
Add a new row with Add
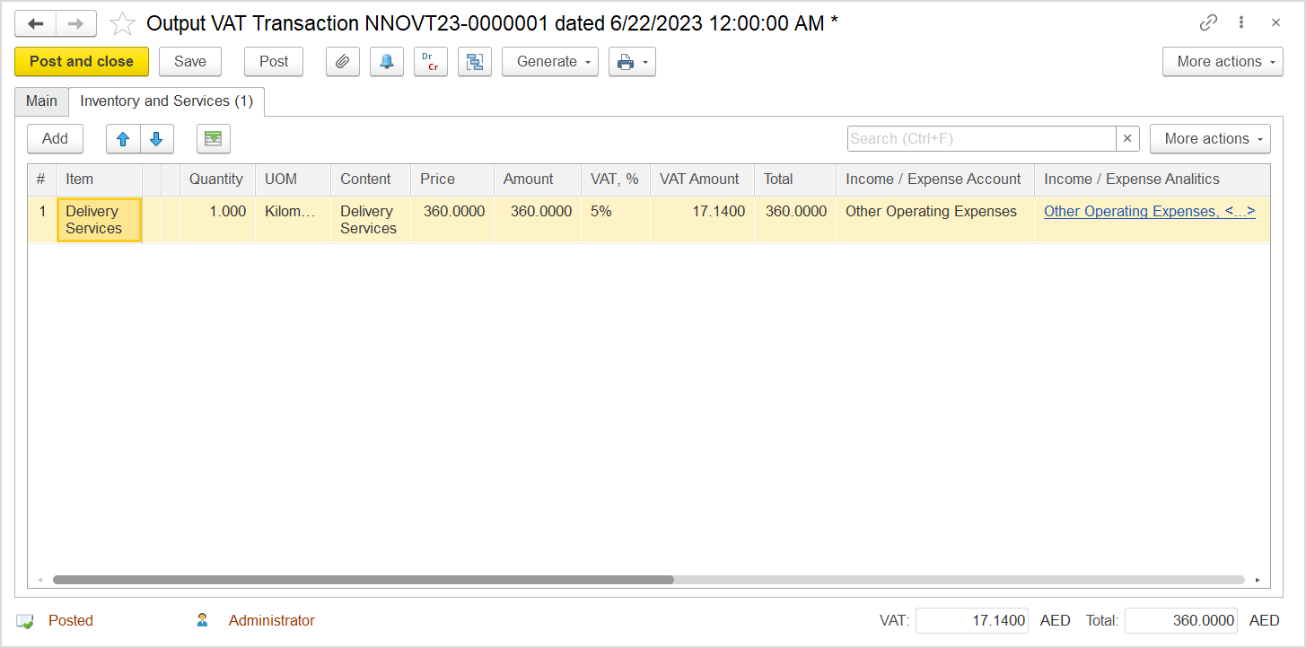55,139
